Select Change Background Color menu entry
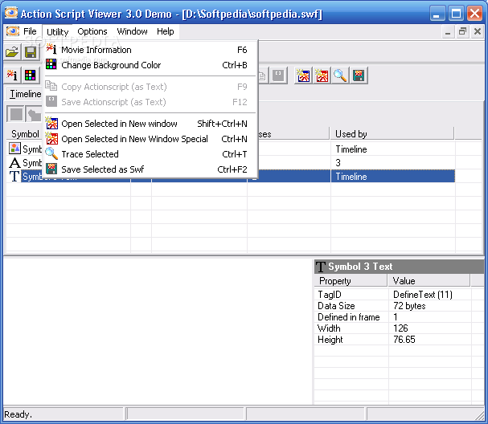488x424 pixels. 151,65
